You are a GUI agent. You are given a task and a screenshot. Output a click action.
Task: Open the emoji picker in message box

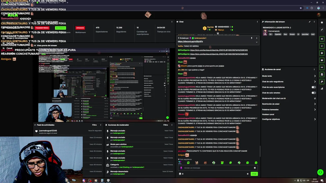point(255,168)
